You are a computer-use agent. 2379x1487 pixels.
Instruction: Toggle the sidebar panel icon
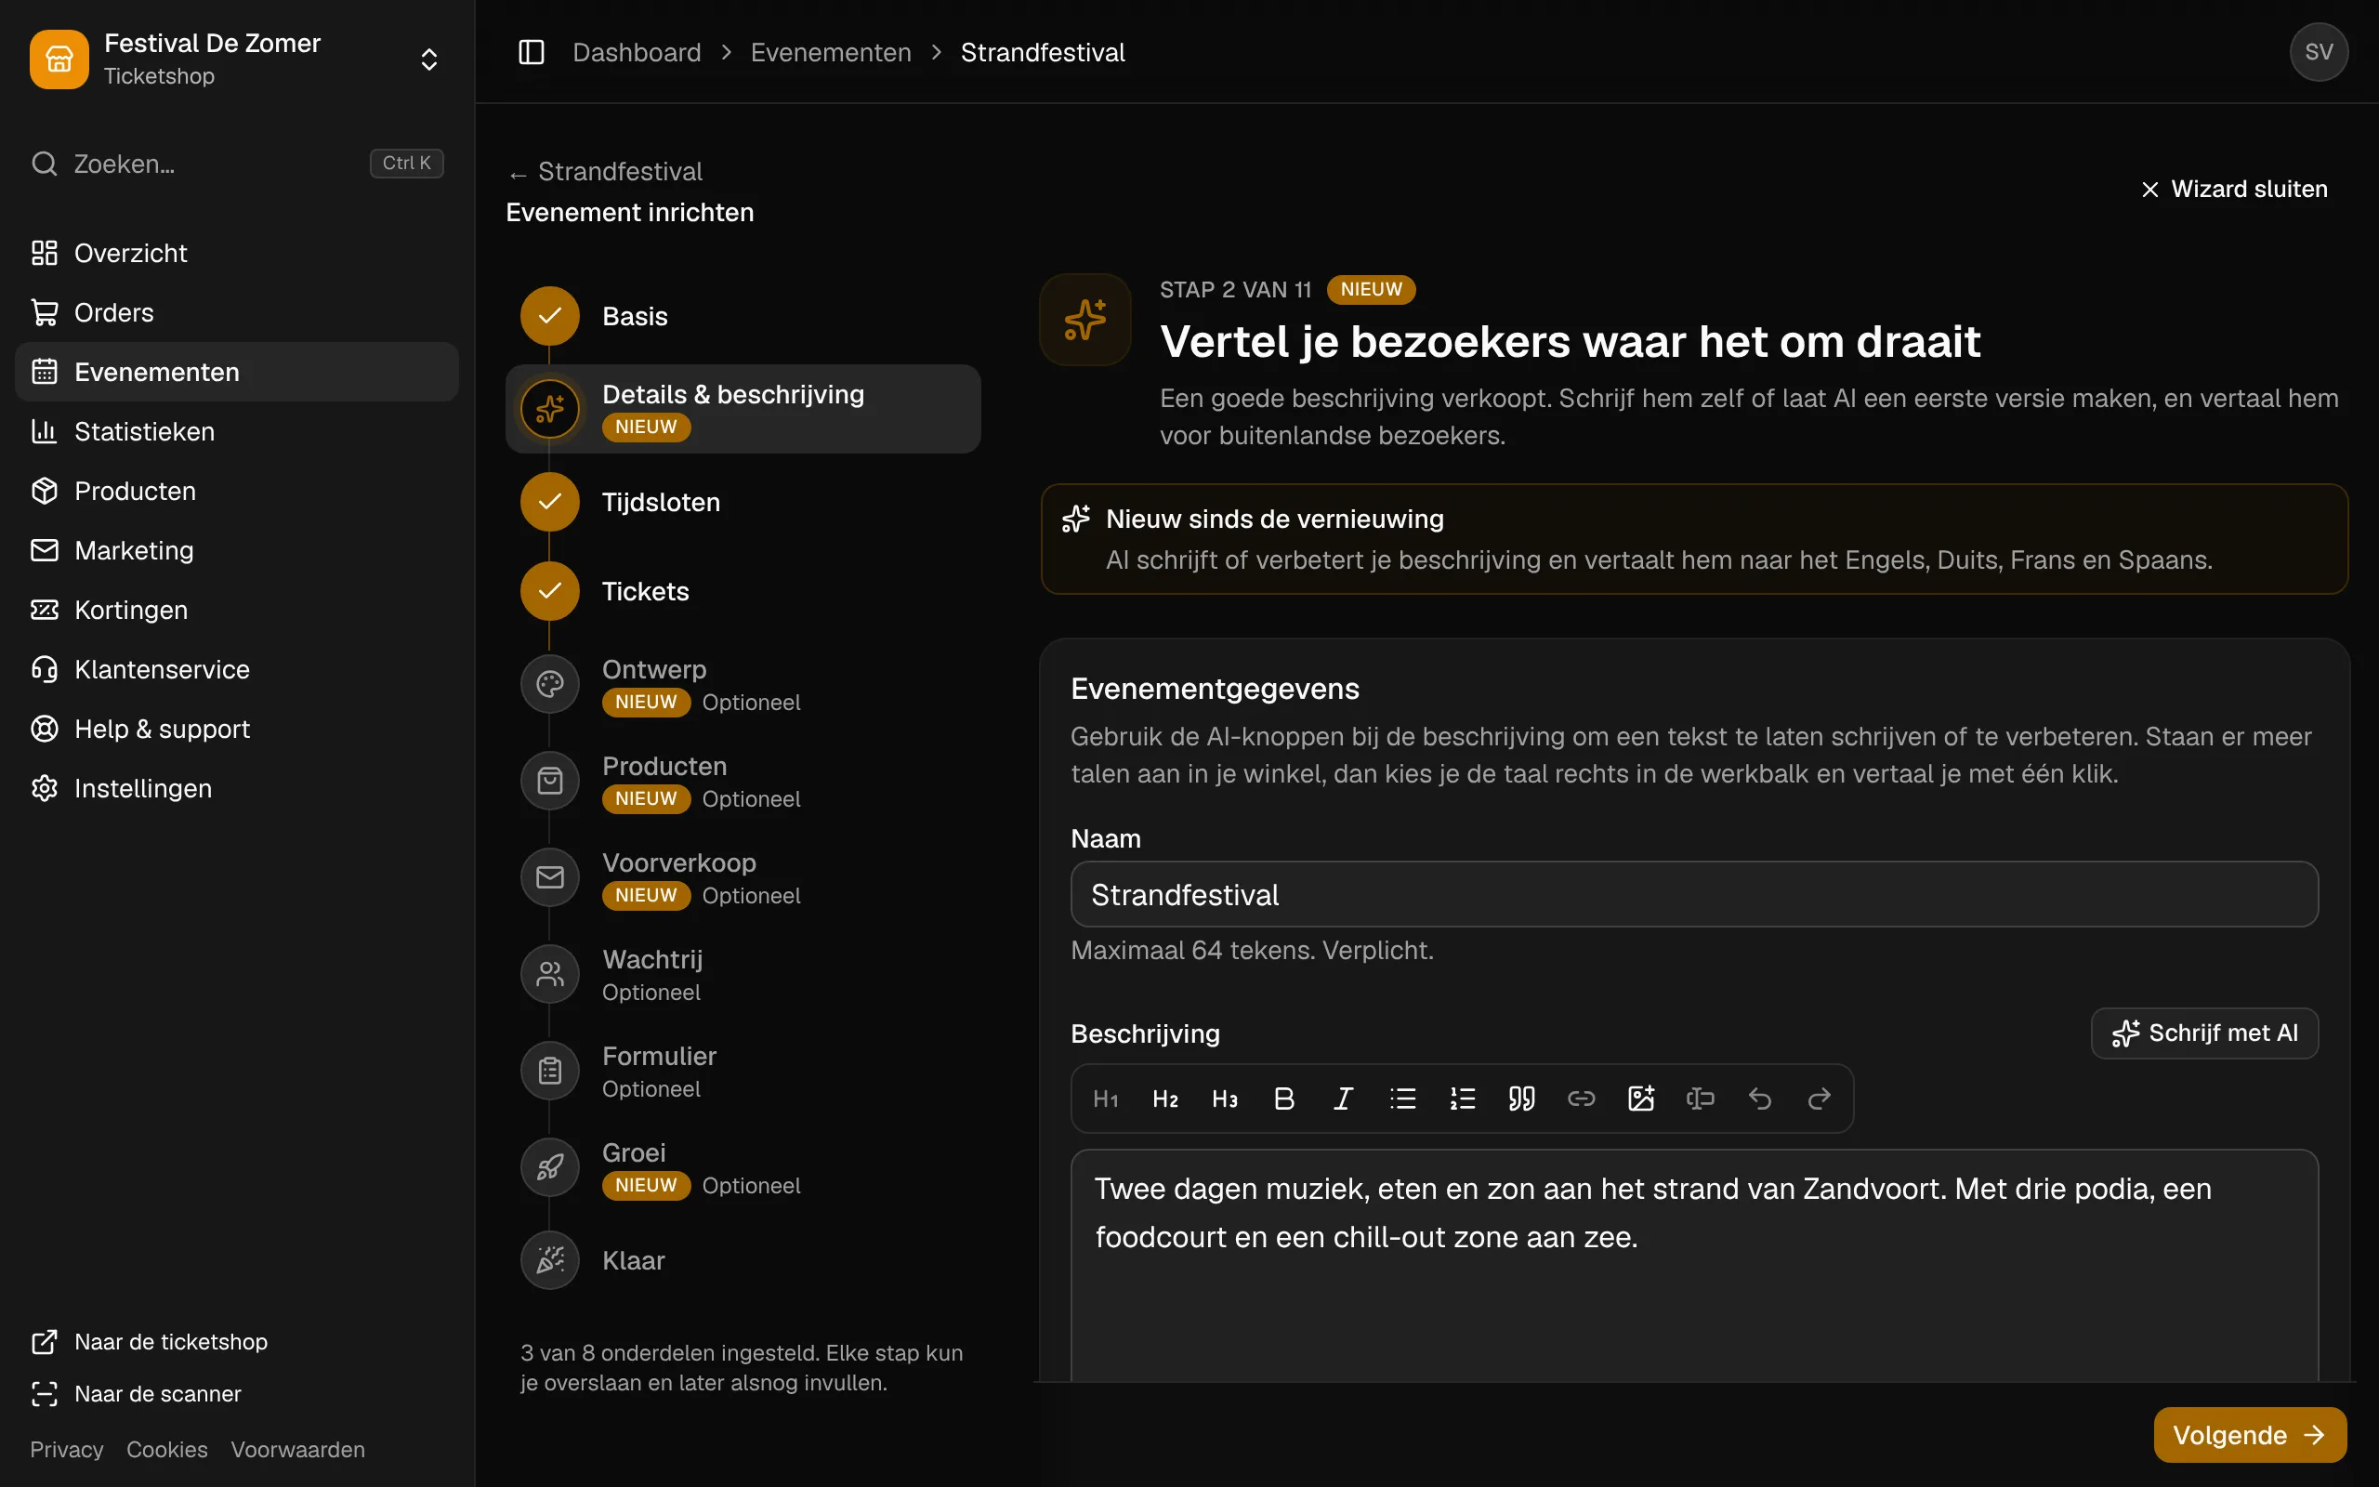pyautogui.click(x=531, y=52)
